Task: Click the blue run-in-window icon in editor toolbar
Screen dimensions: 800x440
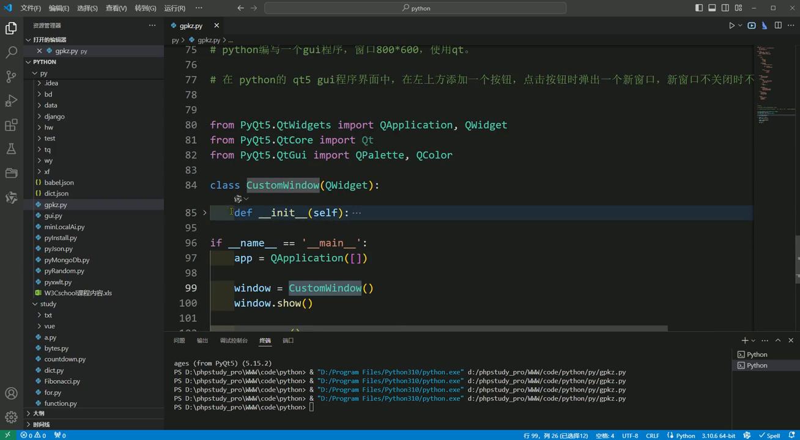Action: pos(752,26)
